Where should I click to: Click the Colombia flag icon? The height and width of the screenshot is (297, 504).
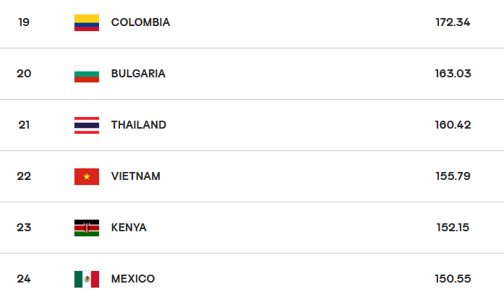(87, 22)
